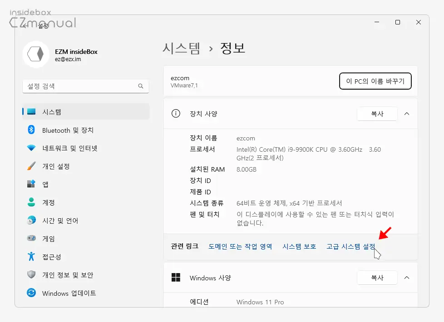Select 게임 in the sidebar

86,238
